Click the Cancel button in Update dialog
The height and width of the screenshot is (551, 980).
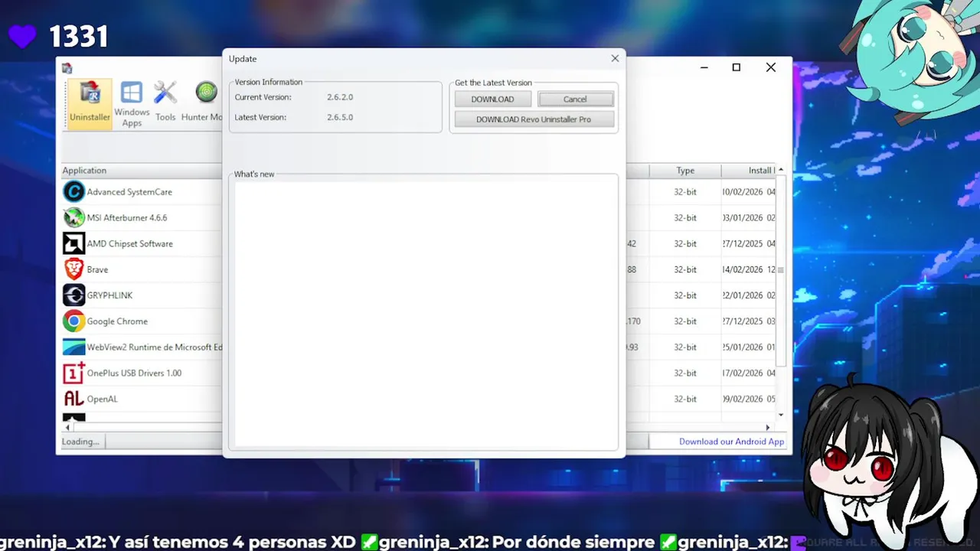point(575,99)
